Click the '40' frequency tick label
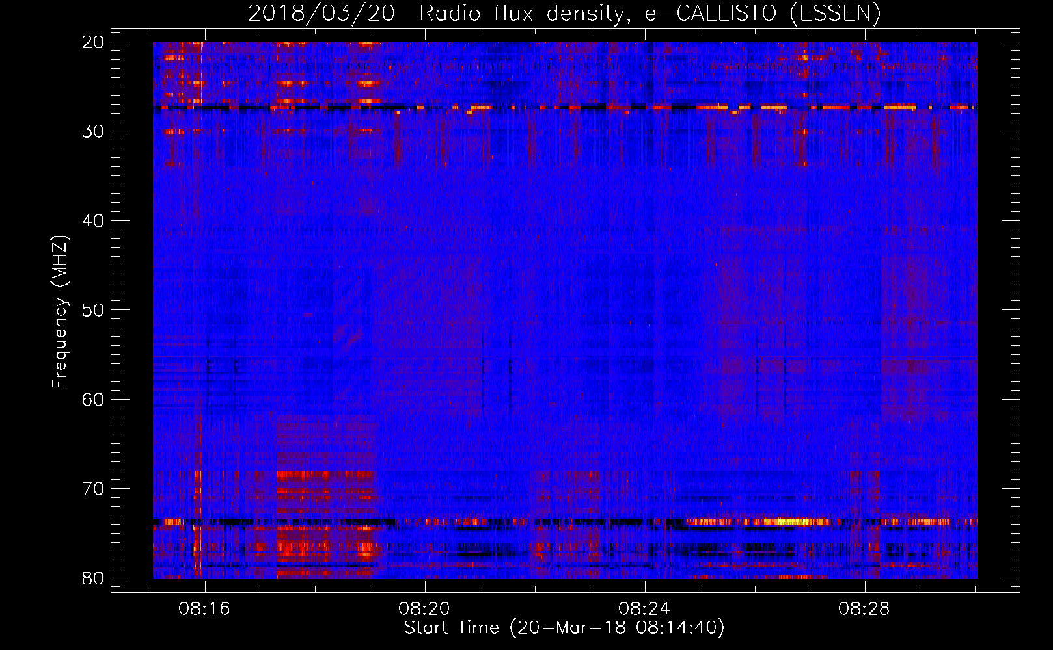This screenshot has width=1053, height=650. click(x=94, y=221)
